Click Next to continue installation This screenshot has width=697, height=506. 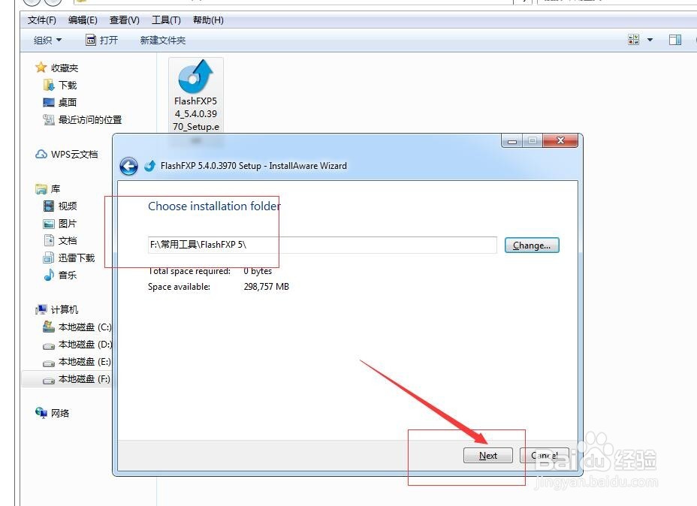point(488,456)
